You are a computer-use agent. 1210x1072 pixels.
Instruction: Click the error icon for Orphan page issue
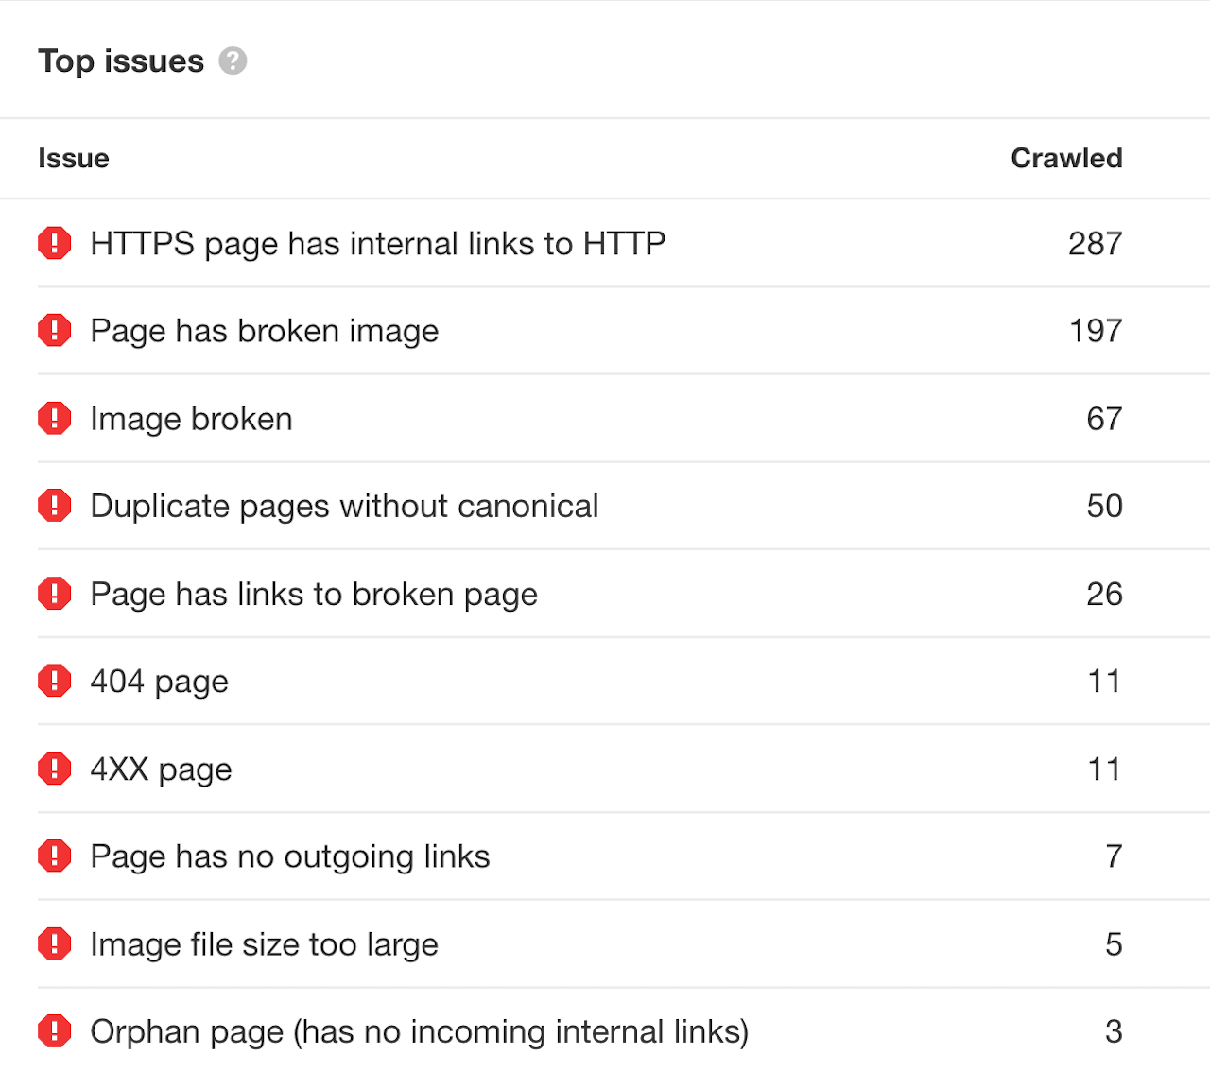55,1031
